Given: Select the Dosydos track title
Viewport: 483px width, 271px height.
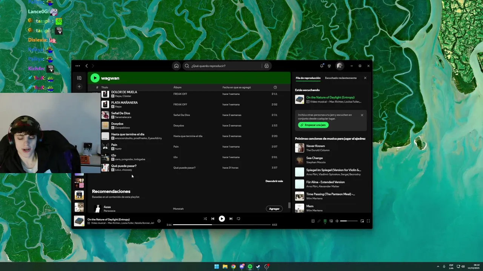Looking at the screenshot, I should click(x=117, y=124).
